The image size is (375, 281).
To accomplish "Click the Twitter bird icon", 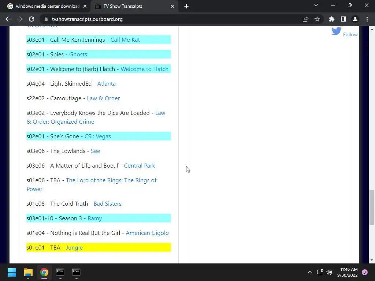I will pos(336,31).
